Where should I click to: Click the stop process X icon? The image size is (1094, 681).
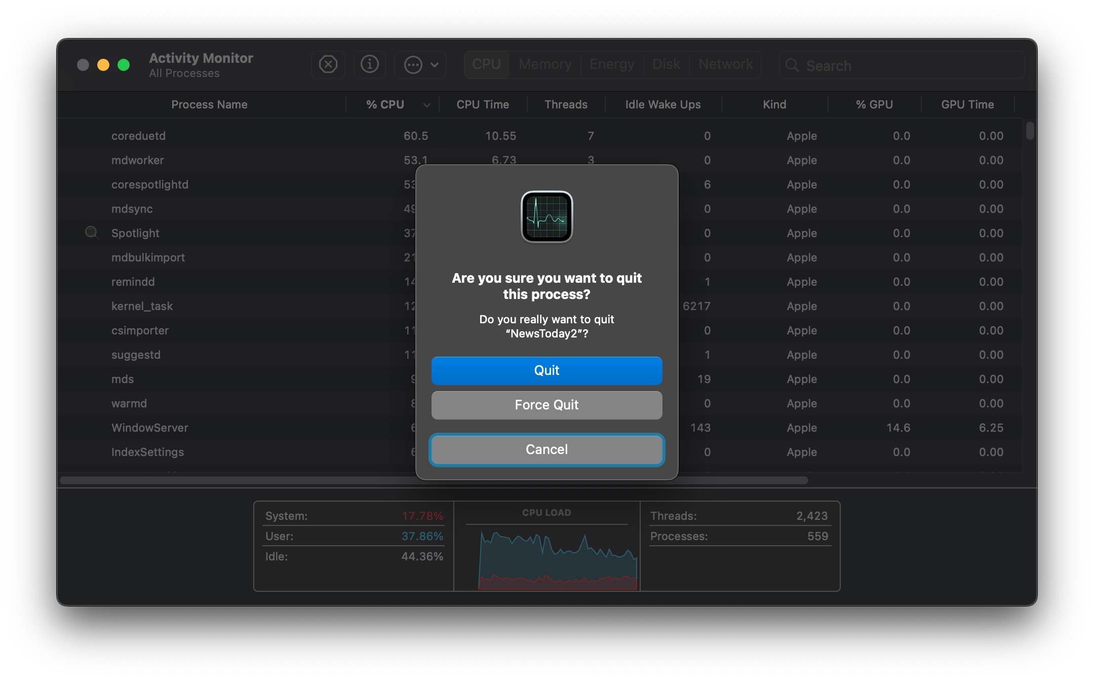pos(328,65)
